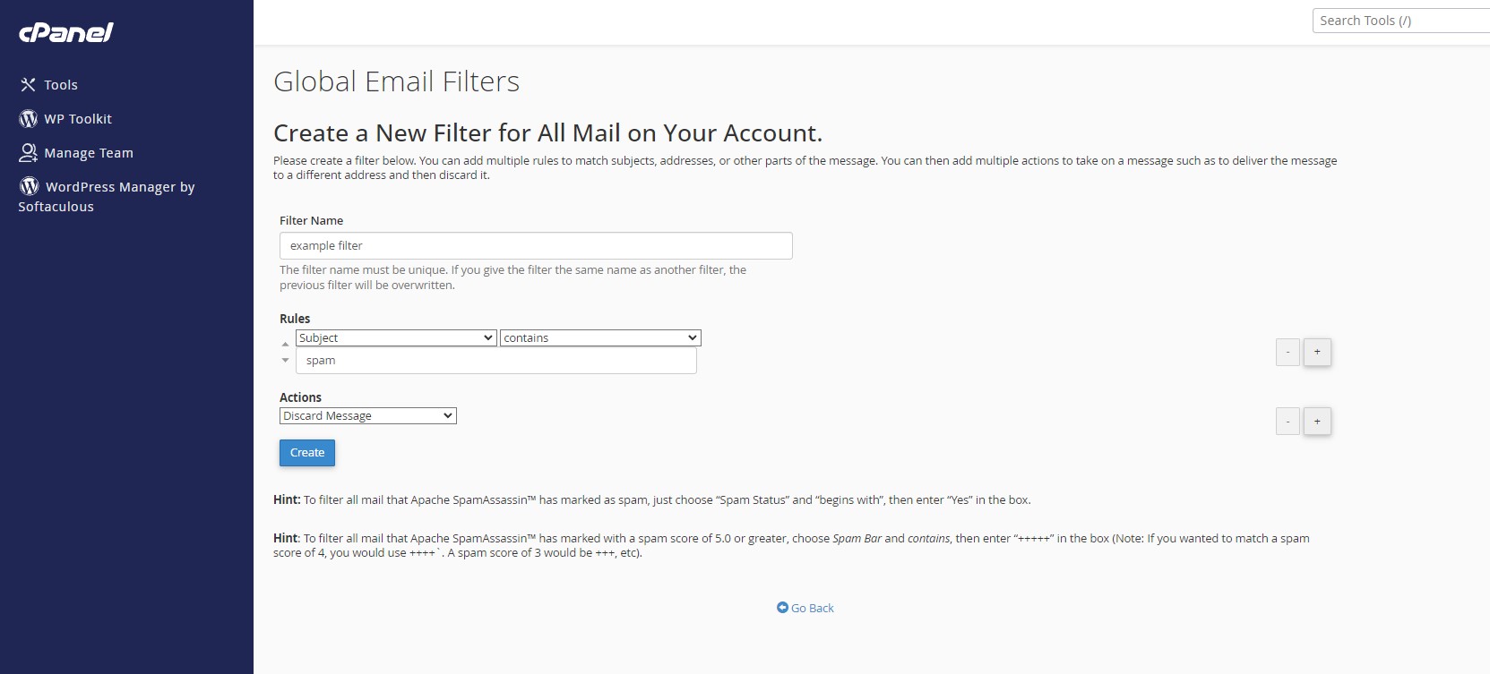Click the Create button

click(x=307, y=453)
